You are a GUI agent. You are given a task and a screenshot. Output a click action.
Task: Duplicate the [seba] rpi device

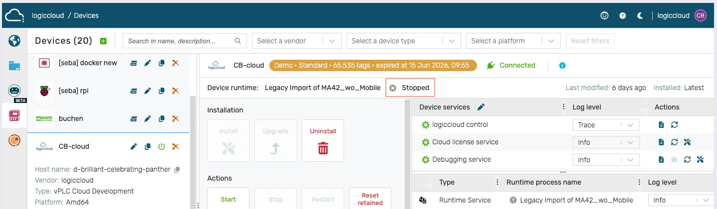click(161, 91)
